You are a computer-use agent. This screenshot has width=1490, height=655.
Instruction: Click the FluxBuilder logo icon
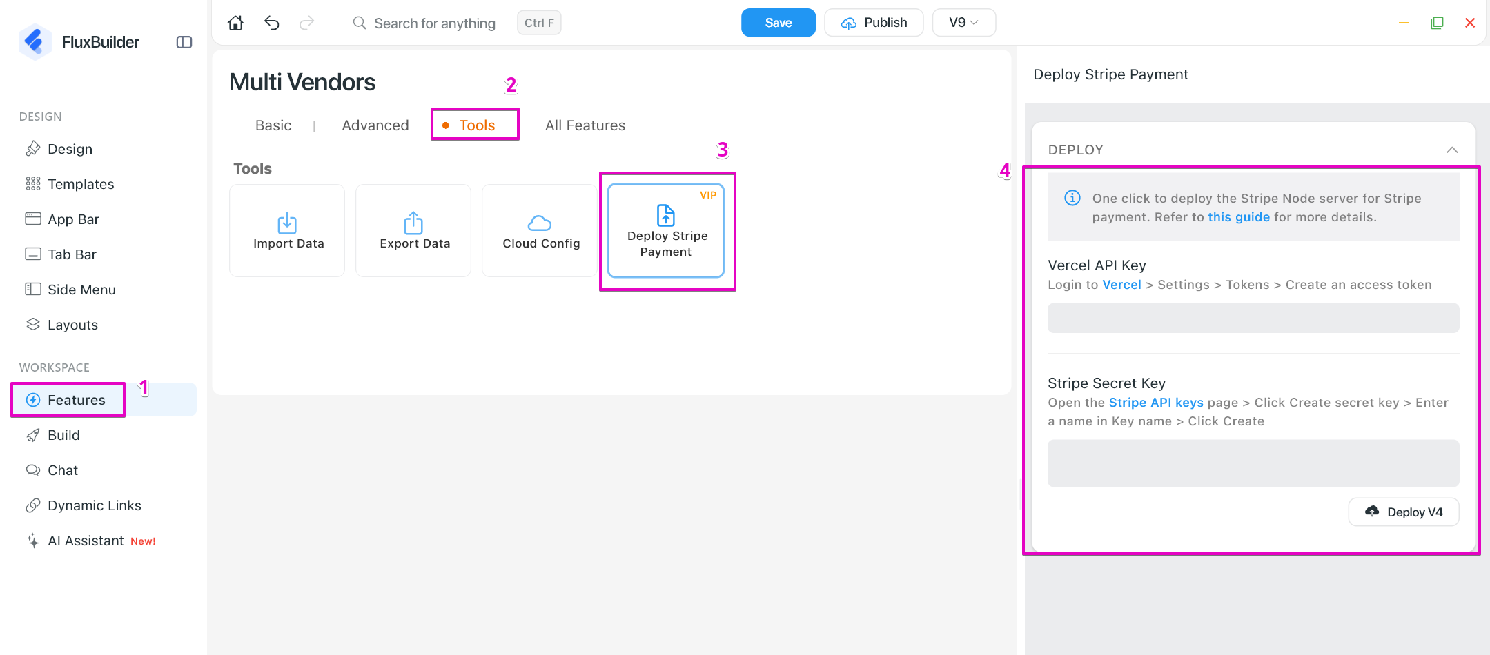[x=34, y=42]
